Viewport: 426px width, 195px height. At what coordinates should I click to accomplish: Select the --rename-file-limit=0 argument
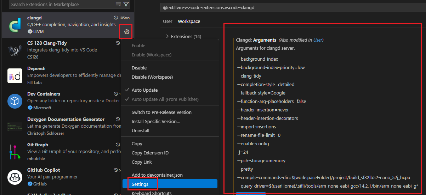coord(259,135)
